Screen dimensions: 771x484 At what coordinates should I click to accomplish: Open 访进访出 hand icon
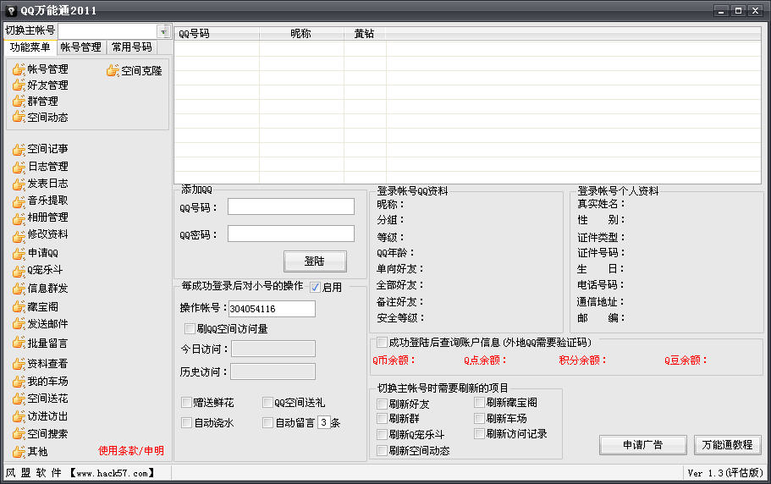(19, 416)
